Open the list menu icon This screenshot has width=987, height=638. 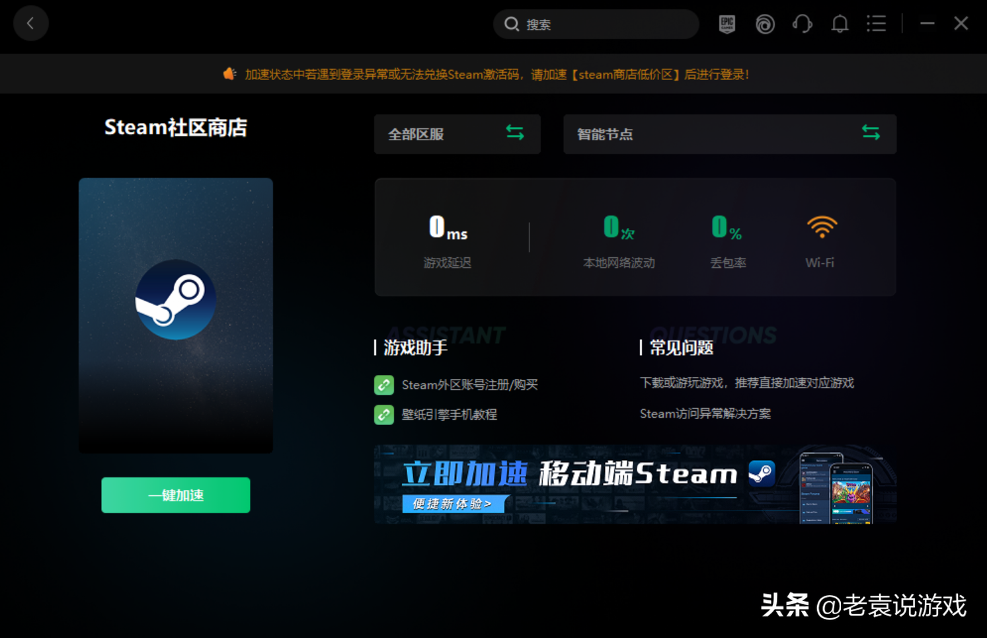(x=877, y=24)
